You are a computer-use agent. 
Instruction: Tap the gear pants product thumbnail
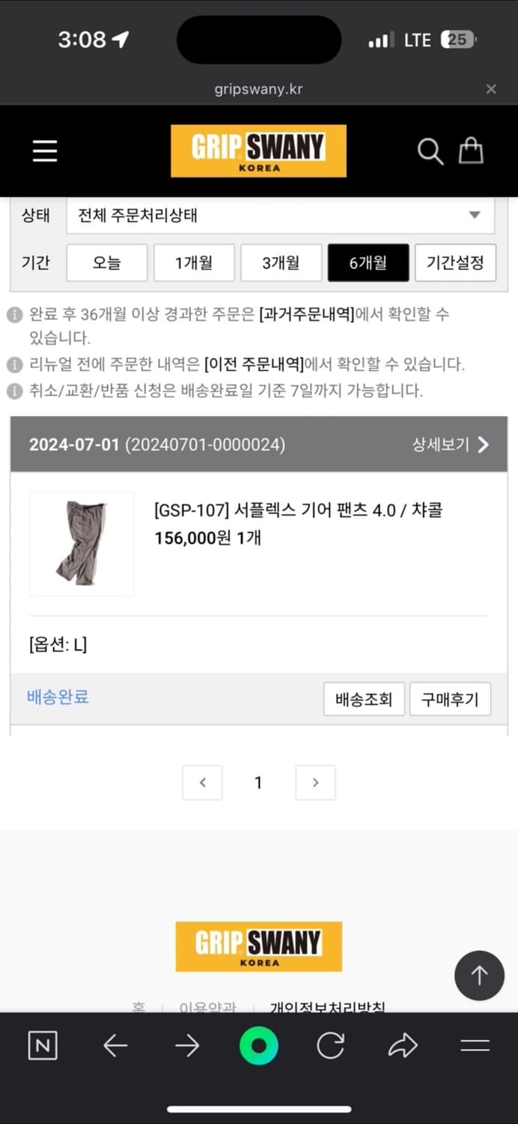tap(81, 543)
